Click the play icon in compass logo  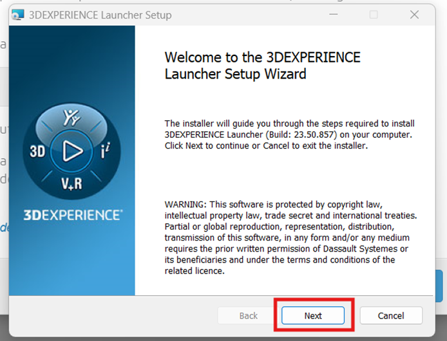[x=72, y=151]
